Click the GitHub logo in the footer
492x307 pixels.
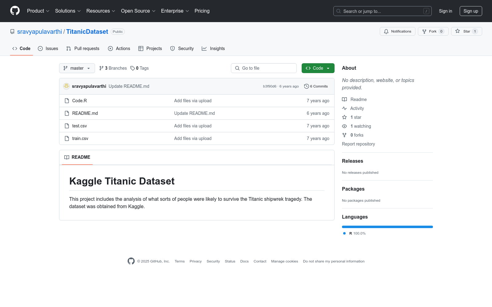click(131, 261)
